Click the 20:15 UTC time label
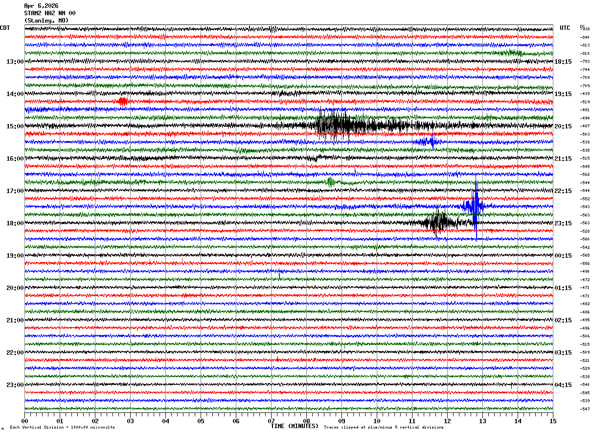Viewport: 592px width, 434px height. (564, 126)
